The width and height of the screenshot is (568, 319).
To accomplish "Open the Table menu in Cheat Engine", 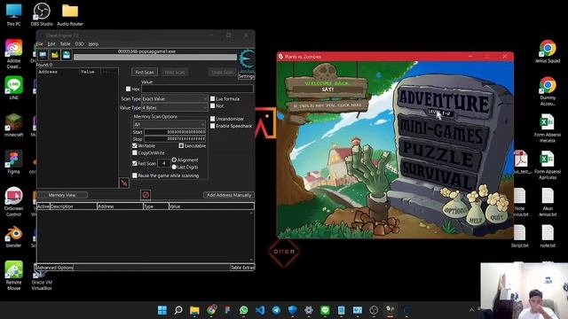I will pyautogui.click(x=65, y=43).
